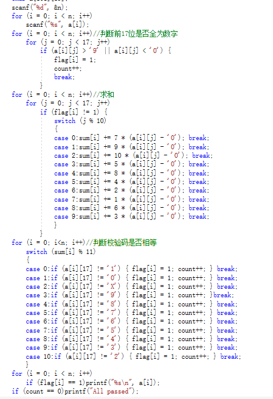
Task: Click the scanf("%d", &n) line
Action: click(x=40, y=7)
